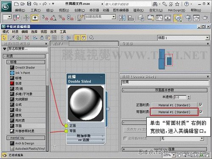Click the material name field containing 丝绸
The height and width of the screenshot is (159, 212).
[x=165, y=82]
